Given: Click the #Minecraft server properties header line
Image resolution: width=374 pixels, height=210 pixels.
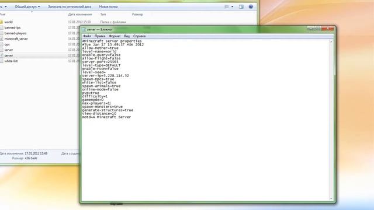Looking at the screenshot, I should tap(112, 41).
